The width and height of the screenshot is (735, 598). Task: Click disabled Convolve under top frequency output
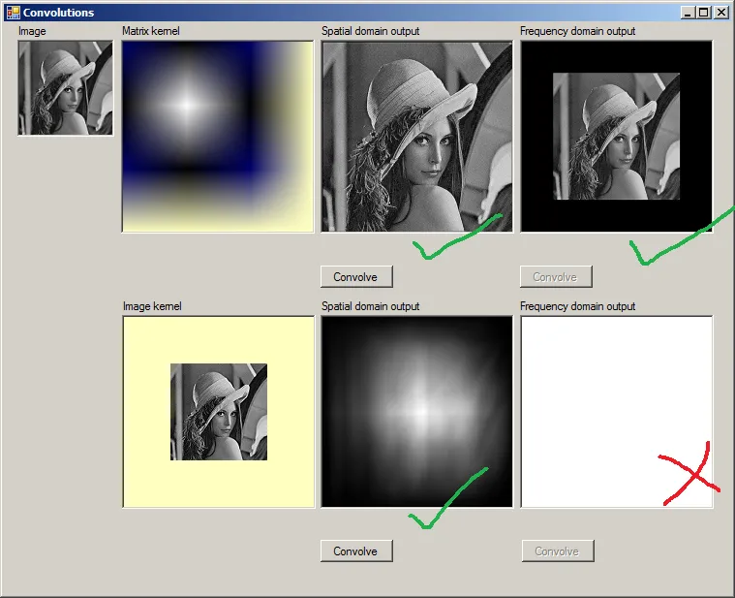(x=556, y=277)
